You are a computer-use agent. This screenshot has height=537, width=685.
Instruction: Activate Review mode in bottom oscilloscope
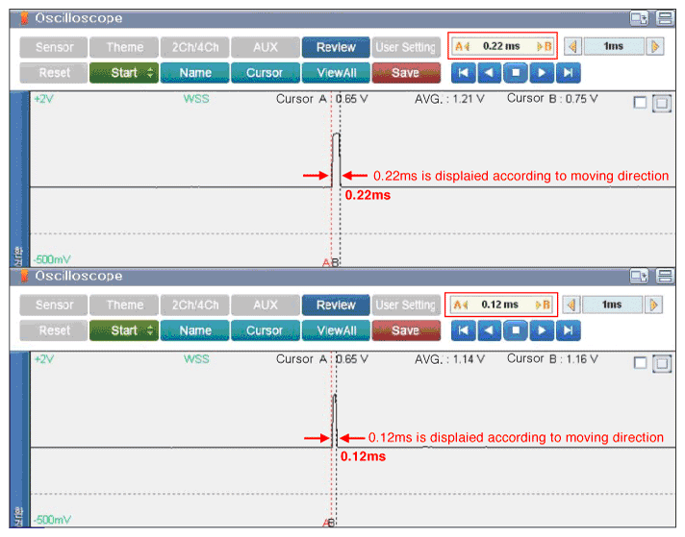click(x=336, y=305)
